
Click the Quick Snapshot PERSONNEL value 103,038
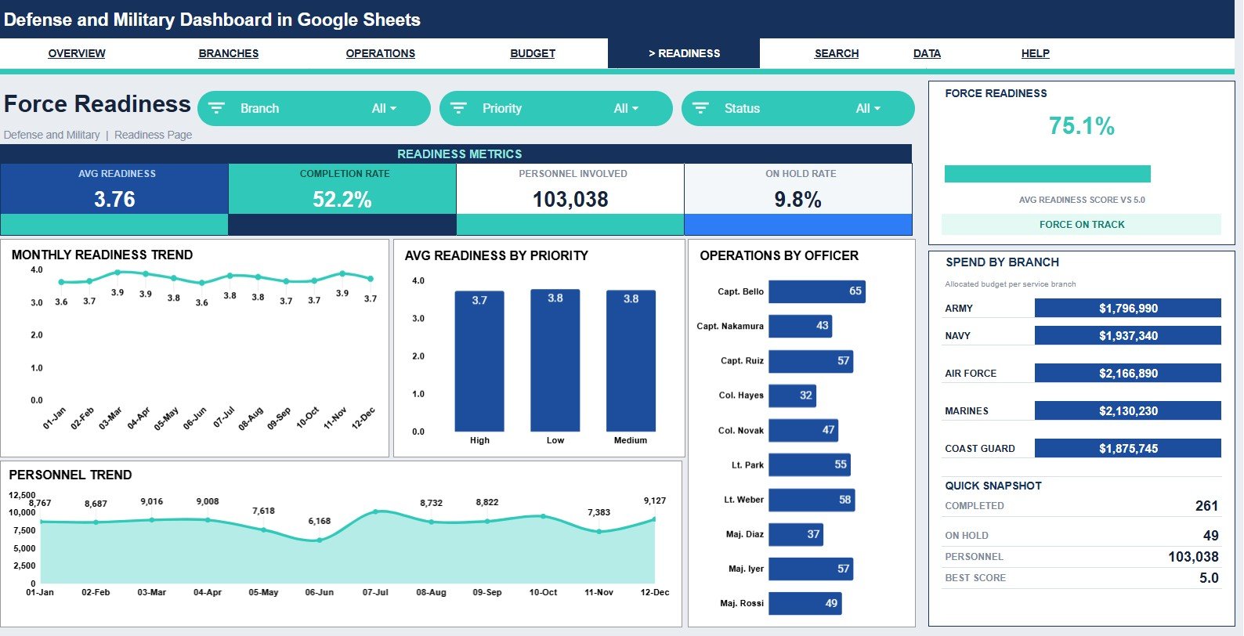(1193, 557)
